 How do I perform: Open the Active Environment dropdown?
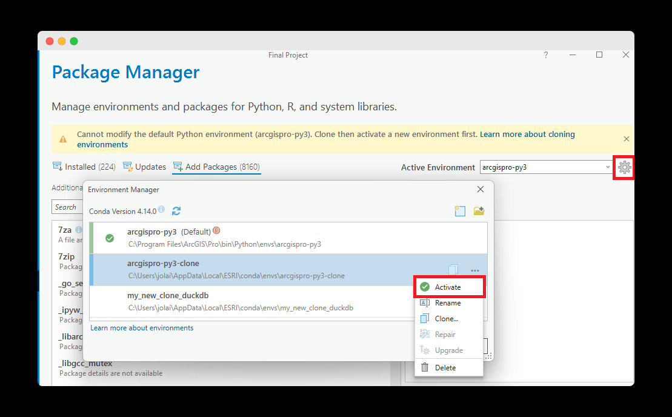[x=608, y=167]
